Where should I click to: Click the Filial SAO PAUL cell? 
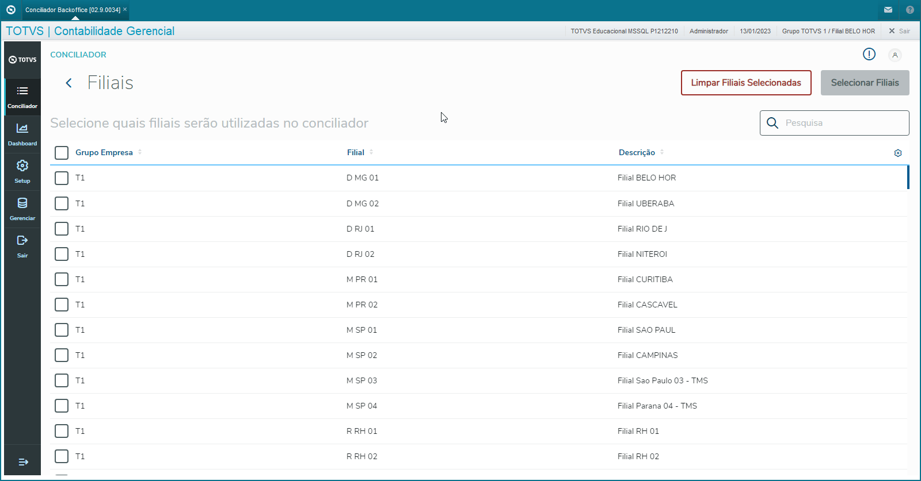(646, 330)
